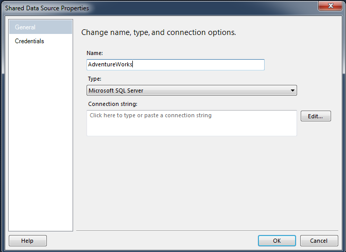Click blank area below the Connection string box
346x252 pixels.
tap(206, 180)
